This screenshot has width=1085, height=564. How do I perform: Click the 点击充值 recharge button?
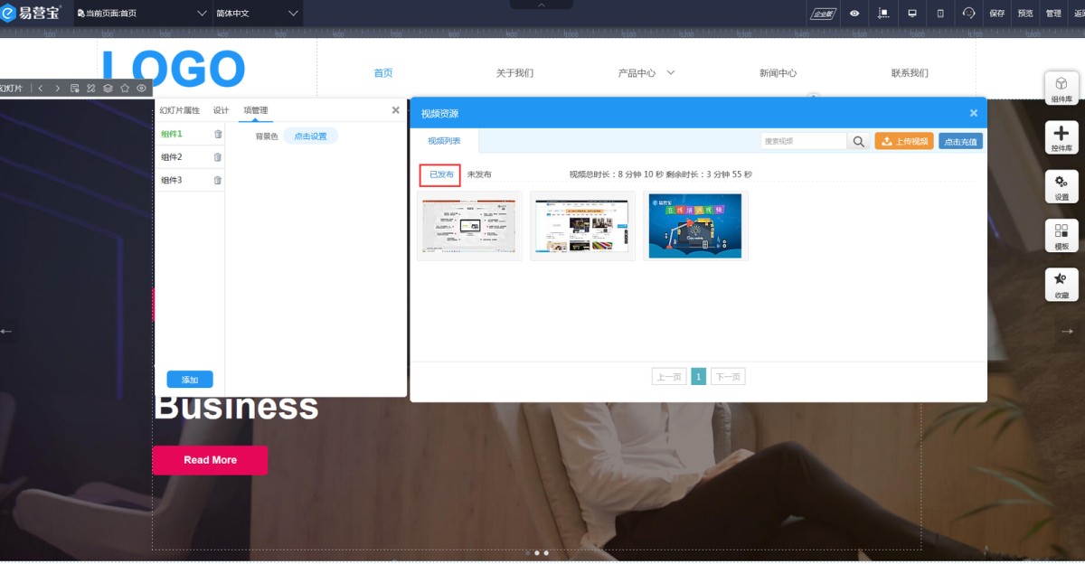point(960,141)
